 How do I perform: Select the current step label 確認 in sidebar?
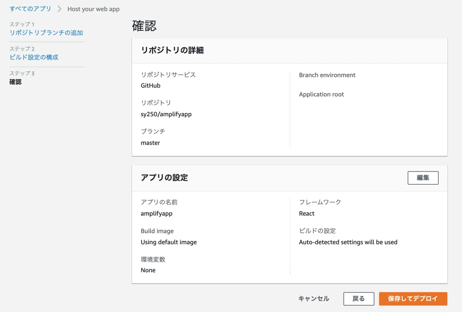click(x=15, y=82)
